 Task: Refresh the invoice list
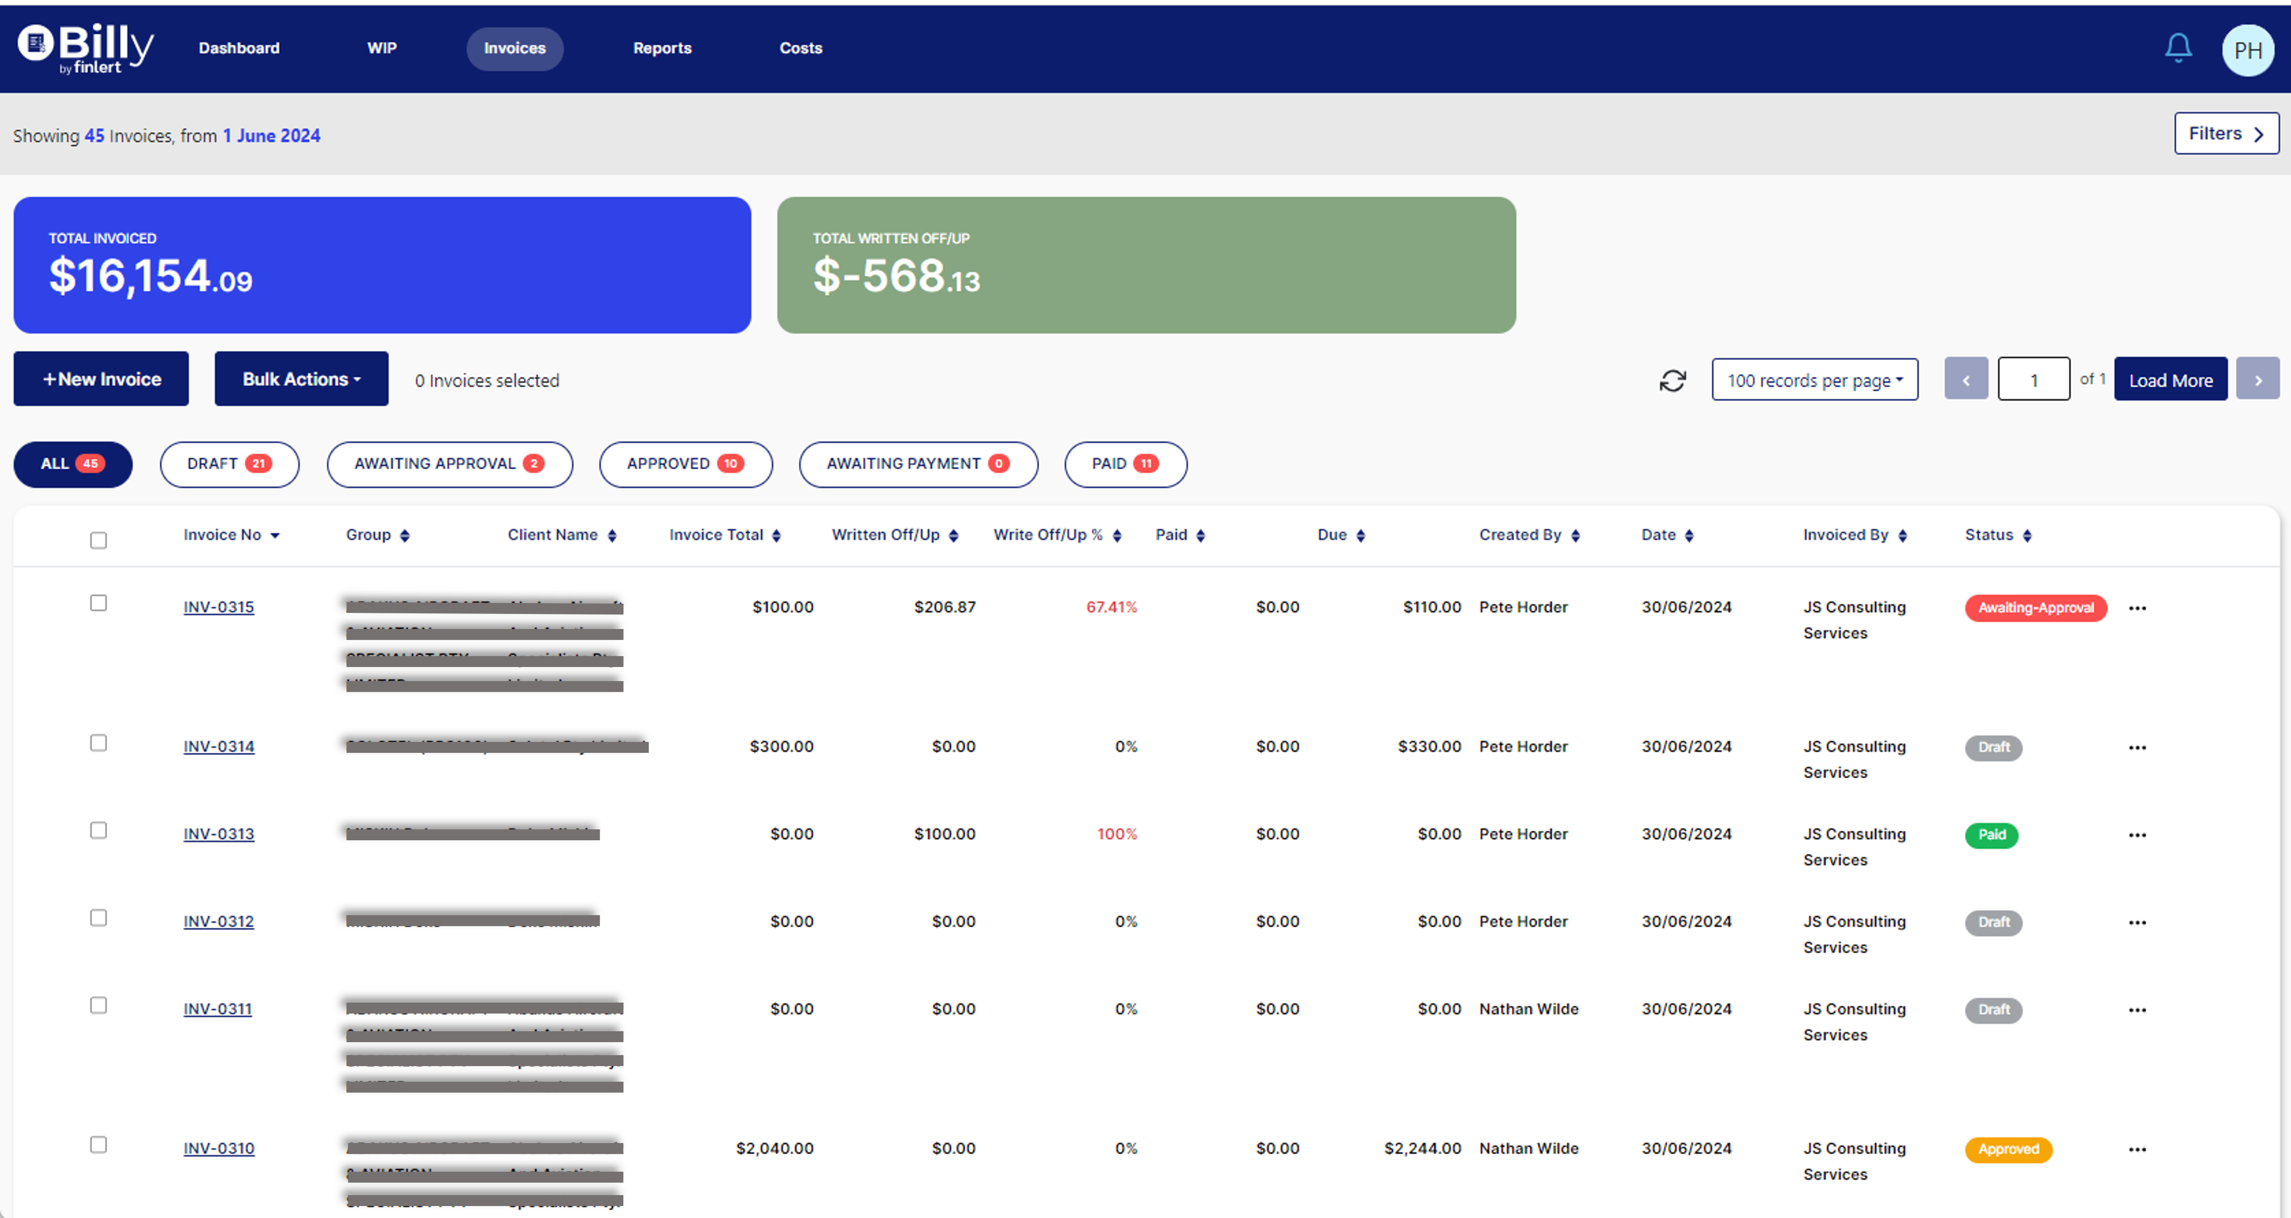pyautogui.click(x=1673, y=379)
